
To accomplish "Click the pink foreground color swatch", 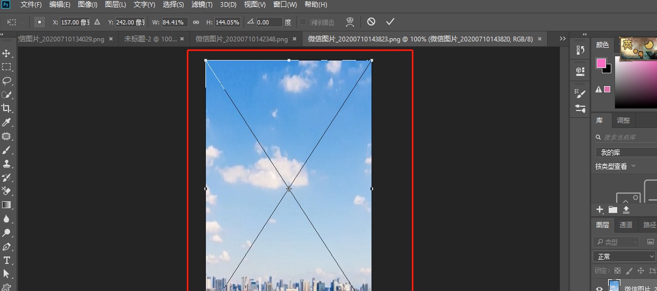I will pos(601,63).
